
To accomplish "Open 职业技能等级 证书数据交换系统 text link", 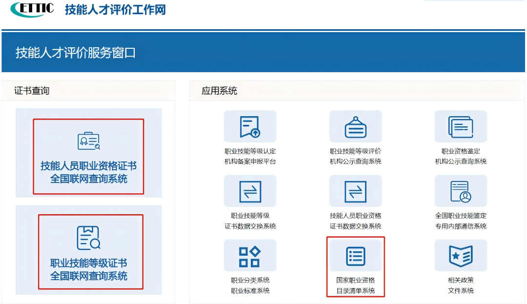I will [x=250, y=221].
